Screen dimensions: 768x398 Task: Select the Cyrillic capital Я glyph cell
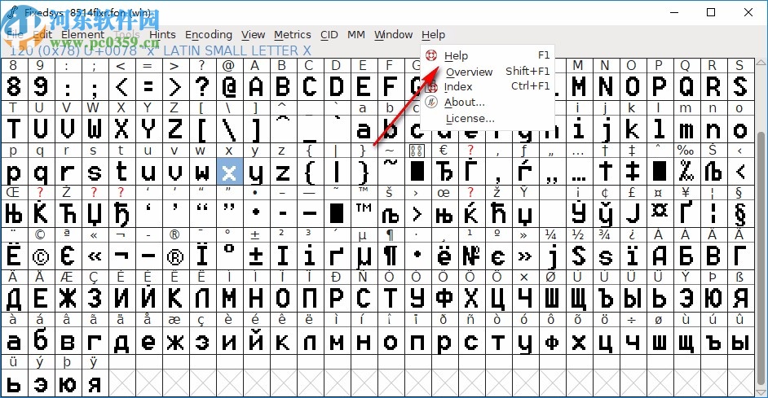739,298
